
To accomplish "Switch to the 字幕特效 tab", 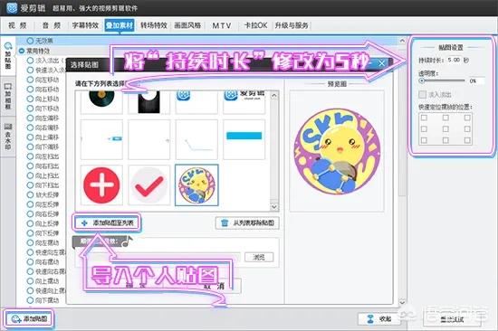I will coord(85,25).
